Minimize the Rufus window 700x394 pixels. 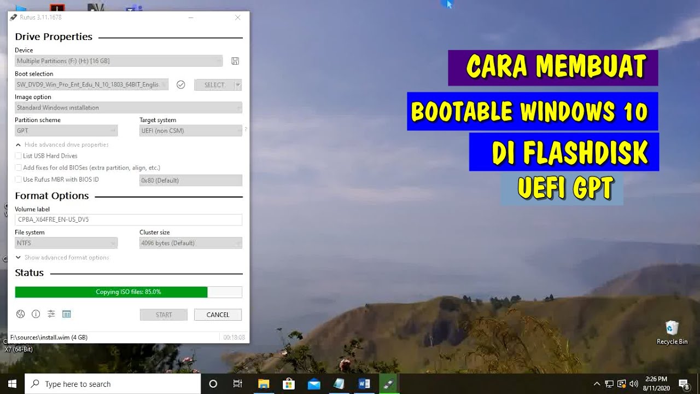click(x=191, y=18)
